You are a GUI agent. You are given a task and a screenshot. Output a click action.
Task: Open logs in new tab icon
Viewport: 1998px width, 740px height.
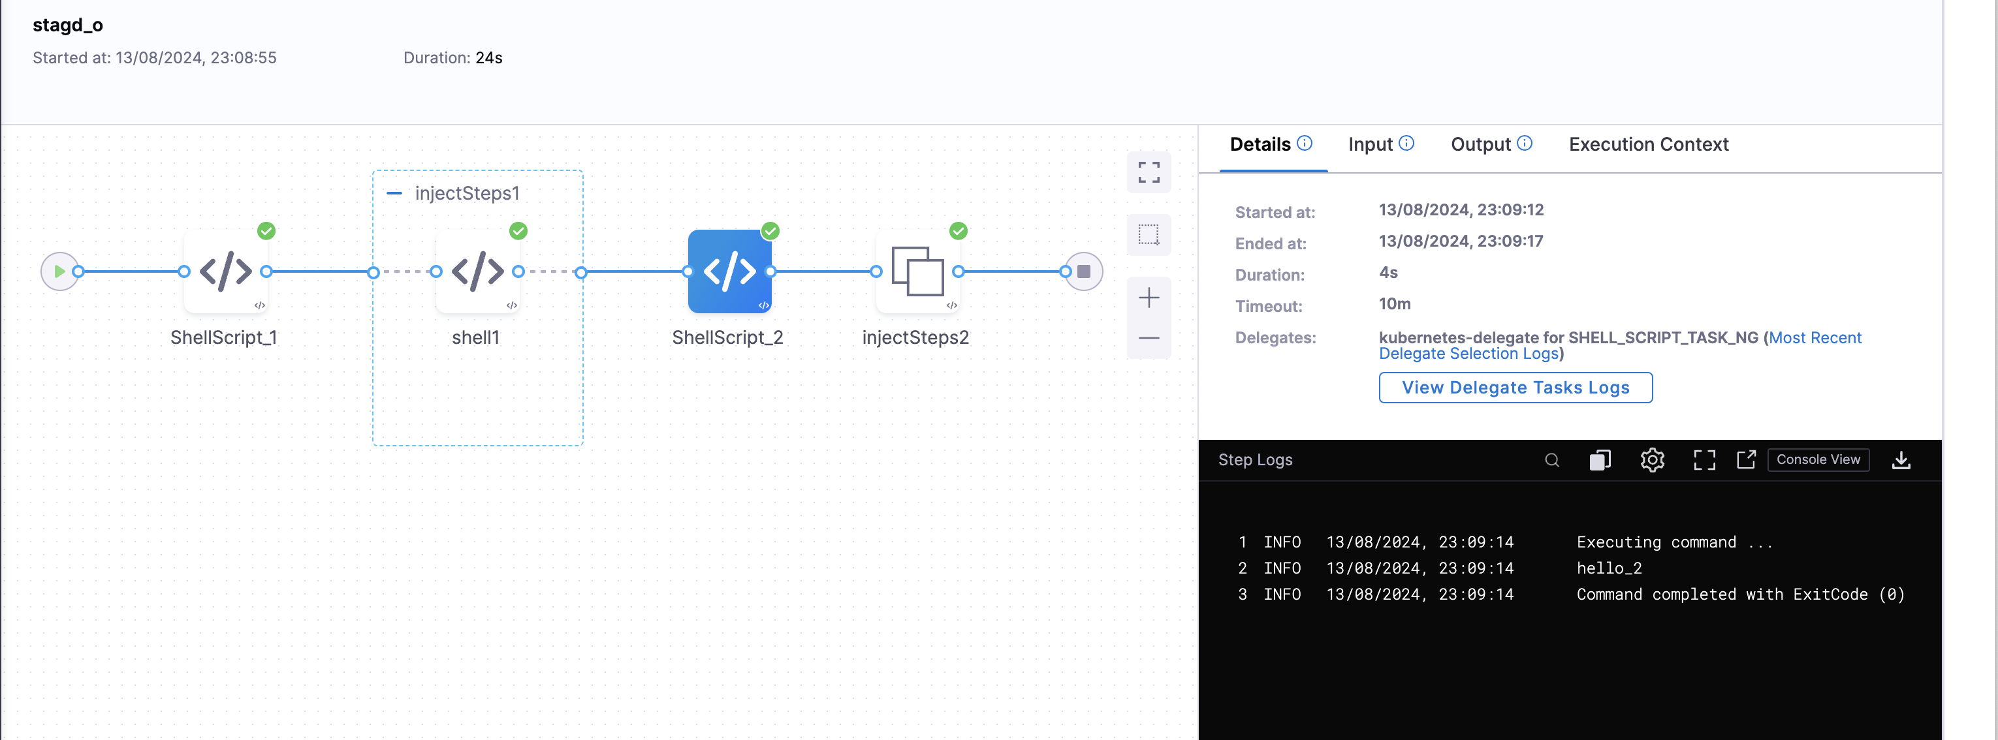(x=1746, y=460)
